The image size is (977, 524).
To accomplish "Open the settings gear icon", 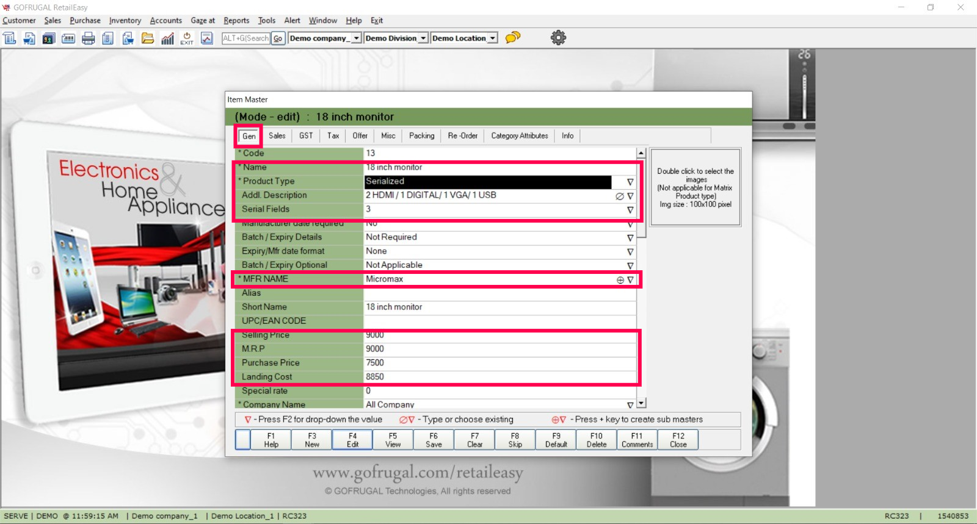I will pyautogui.click(x=558, y=38).
